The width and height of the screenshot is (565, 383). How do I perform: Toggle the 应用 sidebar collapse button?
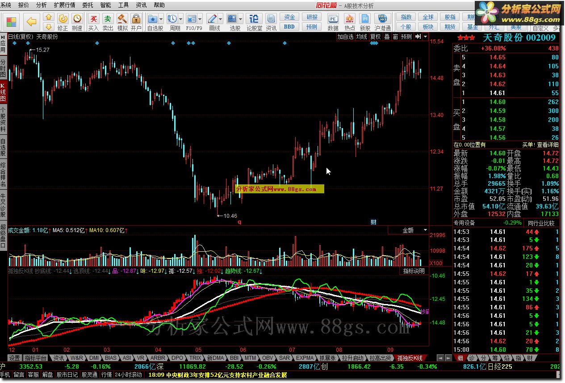coord(3,43)
